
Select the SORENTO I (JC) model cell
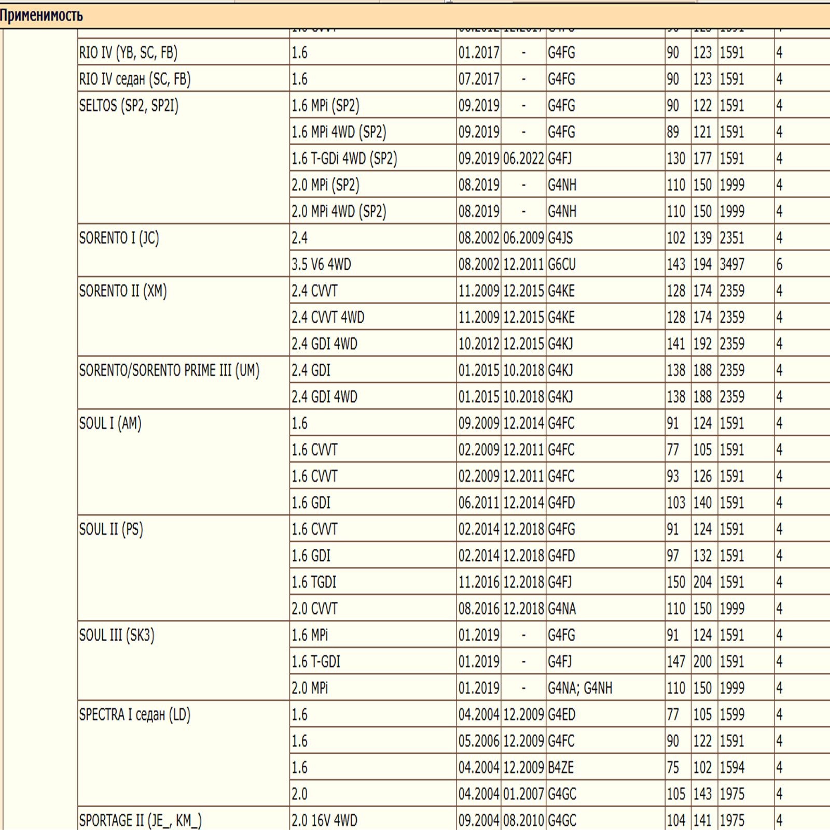[x=119, y=238]
